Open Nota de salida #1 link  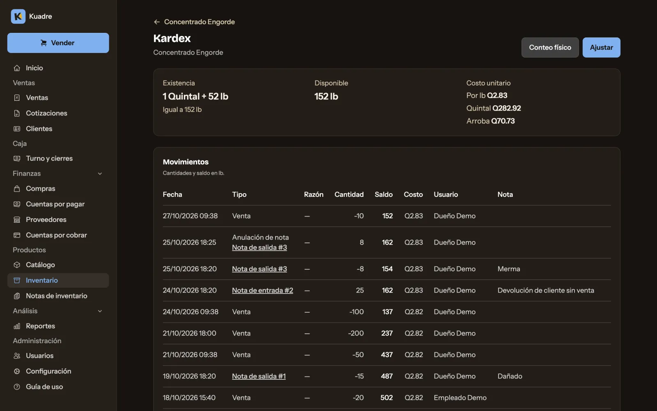(x=259, y=376)
